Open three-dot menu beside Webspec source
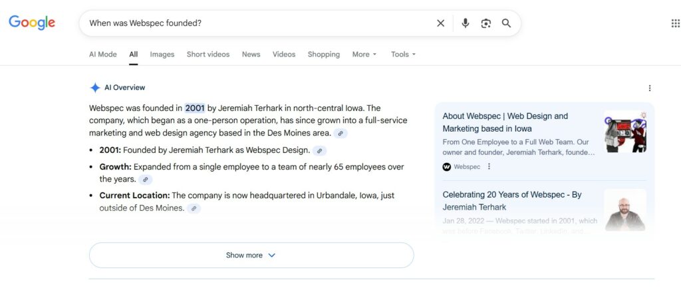681x292 pixels. [x=489, y=166]
